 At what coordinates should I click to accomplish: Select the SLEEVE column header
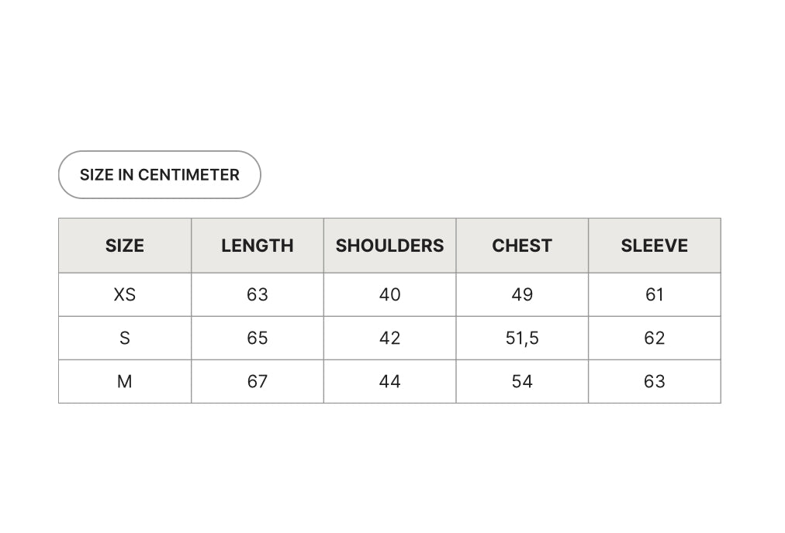(654, 246)
